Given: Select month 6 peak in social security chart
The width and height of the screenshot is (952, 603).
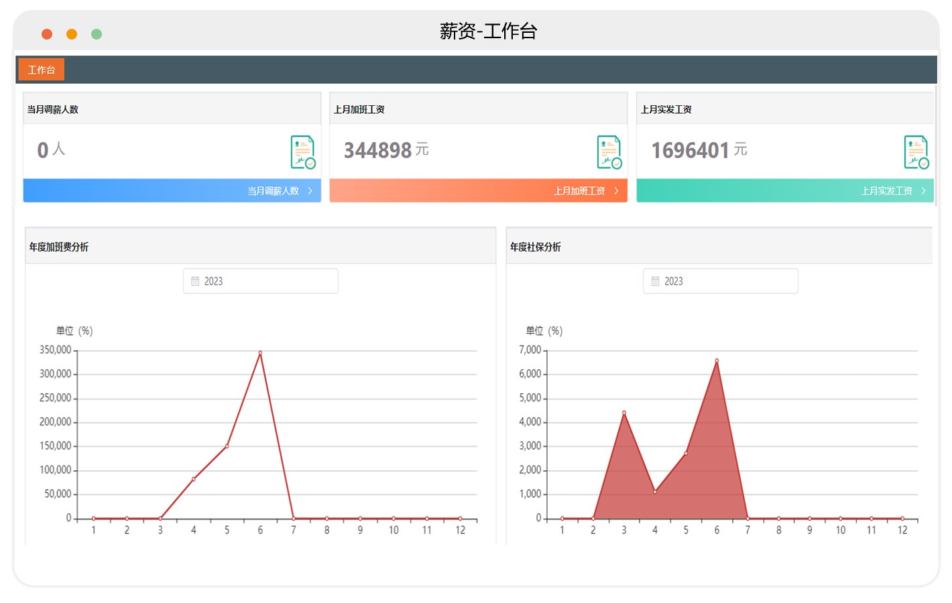Looking at the screenshot, I should click(x=717, y=360).
